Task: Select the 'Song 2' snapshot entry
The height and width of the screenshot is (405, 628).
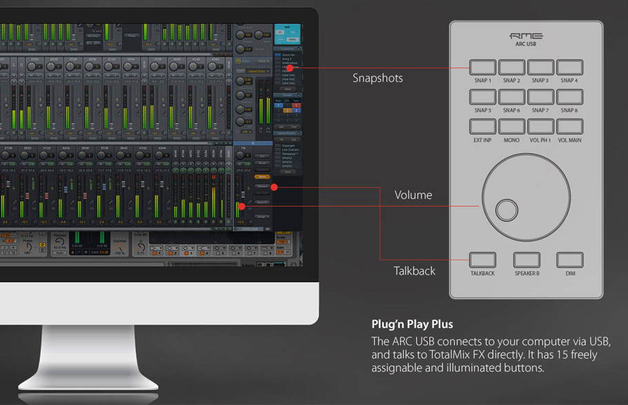Action: (287, 59)
